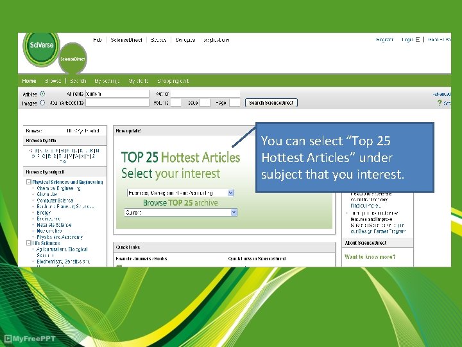Select the Articles radio button
The image size is (462, 347).
42,94
